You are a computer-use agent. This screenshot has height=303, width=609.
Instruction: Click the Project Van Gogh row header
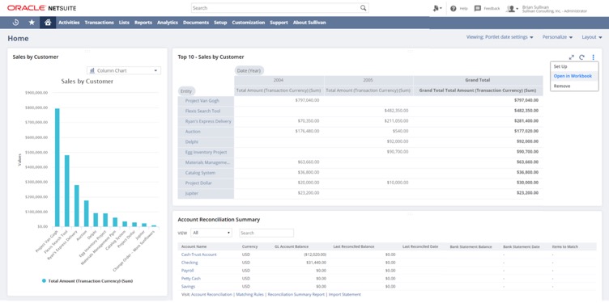pos(206,101)
